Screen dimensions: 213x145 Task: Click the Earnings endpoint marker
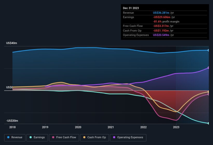click(209, 123)
